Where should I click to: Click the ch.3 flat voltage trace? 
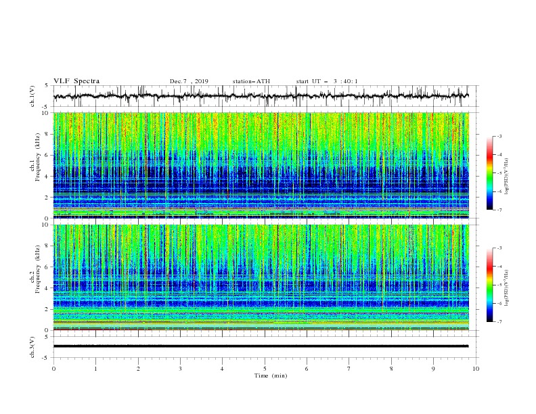tap(261, 346)
